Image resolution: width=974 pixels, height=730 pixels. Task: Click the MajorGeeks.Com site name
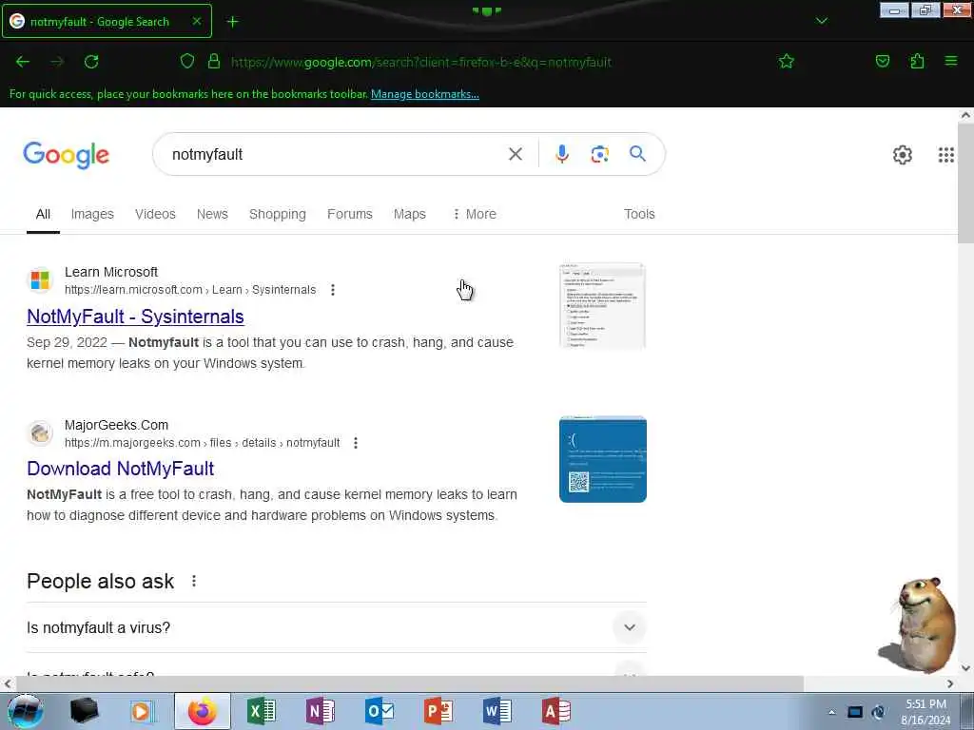click(116, 425)
